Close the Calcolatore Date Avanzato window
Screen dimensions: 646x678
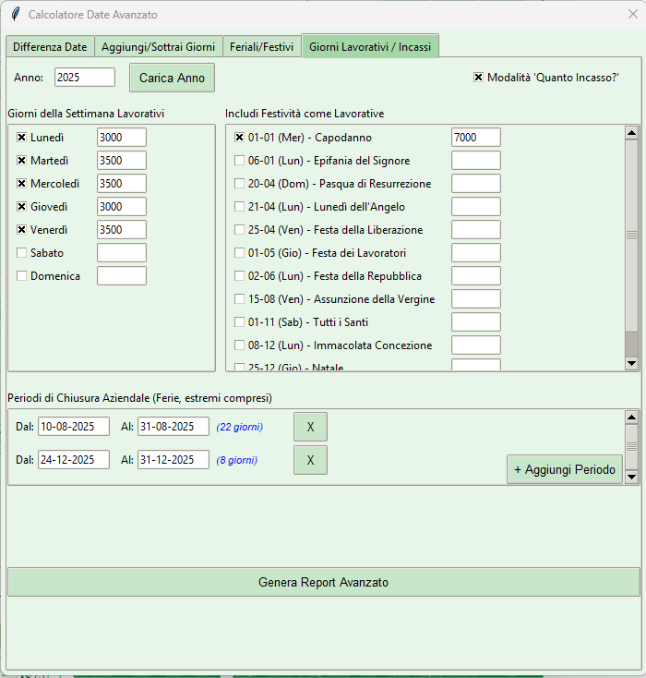coord(632,15)
